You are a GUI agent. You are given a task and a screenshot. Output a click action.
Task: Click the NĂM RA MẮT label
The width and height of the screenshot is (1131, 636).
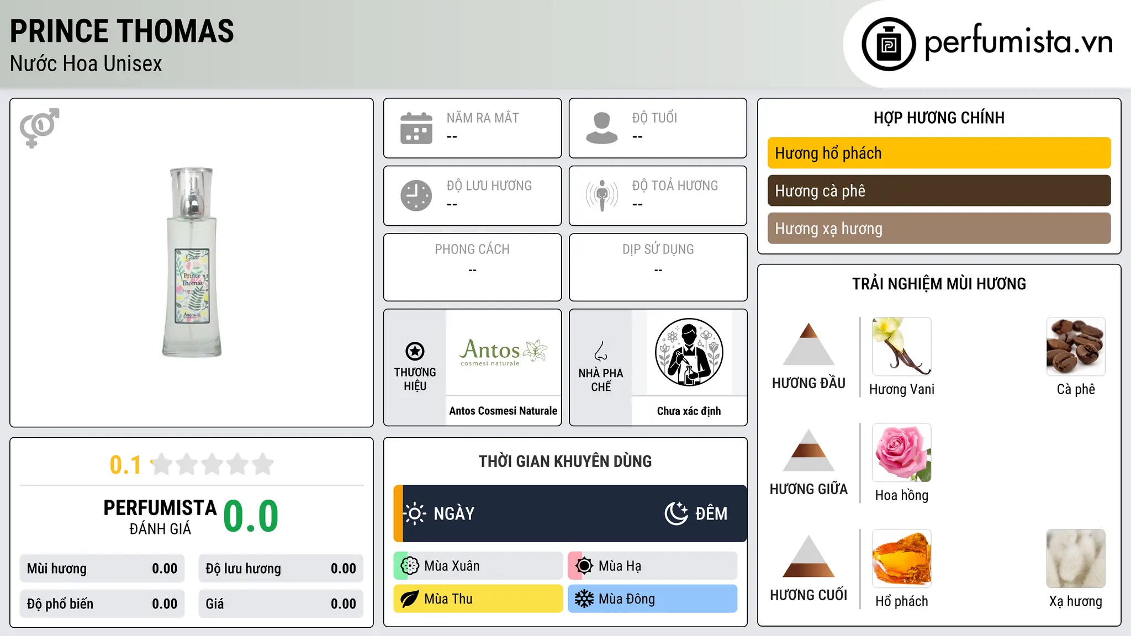pyautogui.click(x=483, y=118)
